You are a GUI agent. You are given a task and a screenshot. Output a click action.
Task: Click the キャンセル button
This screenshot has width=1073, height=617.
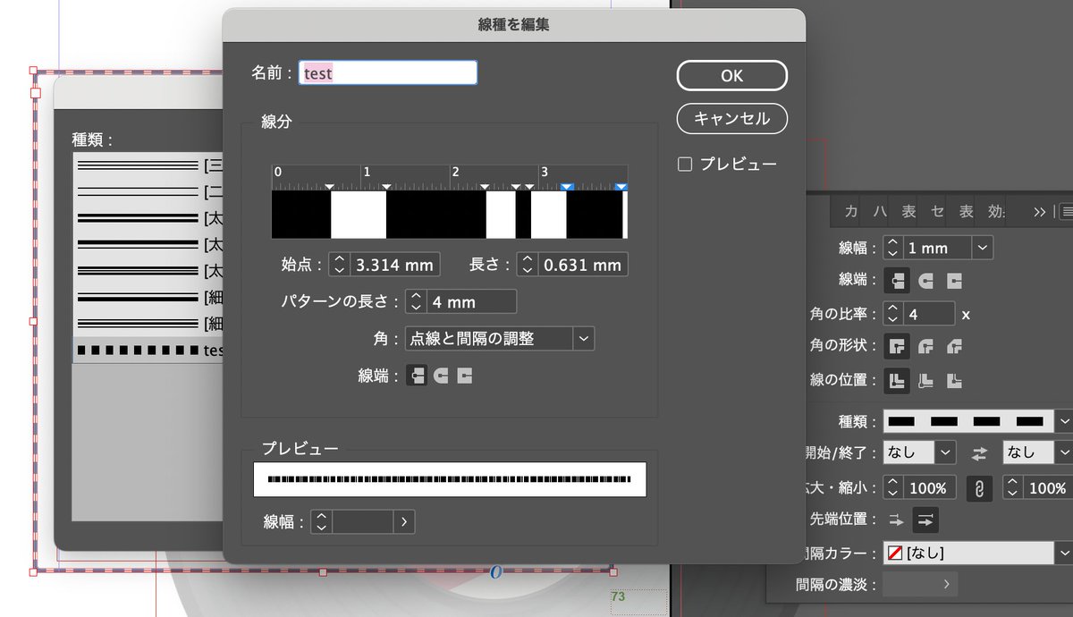[x=731, y=119]
